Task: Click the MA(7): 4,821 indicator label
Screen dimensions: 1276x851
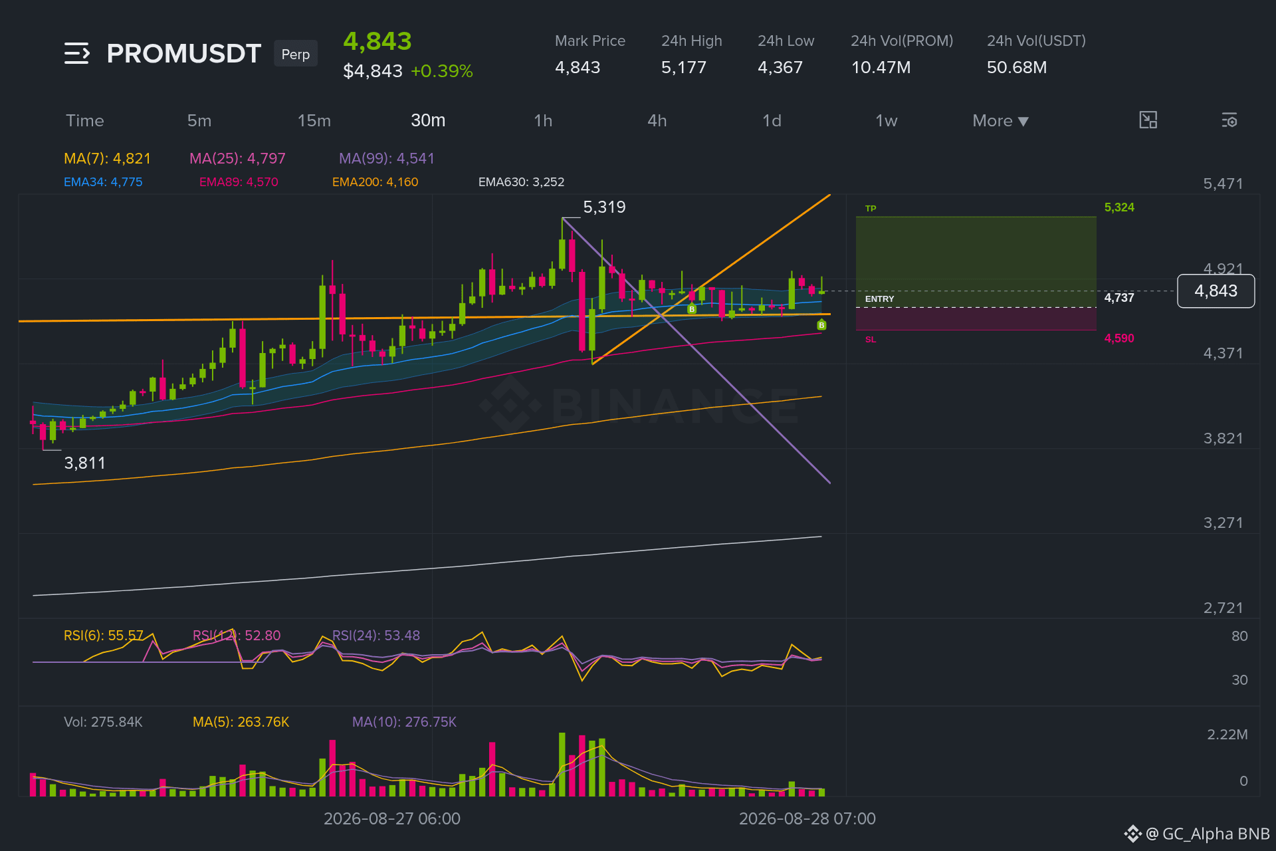Action: tap(107, 158)
